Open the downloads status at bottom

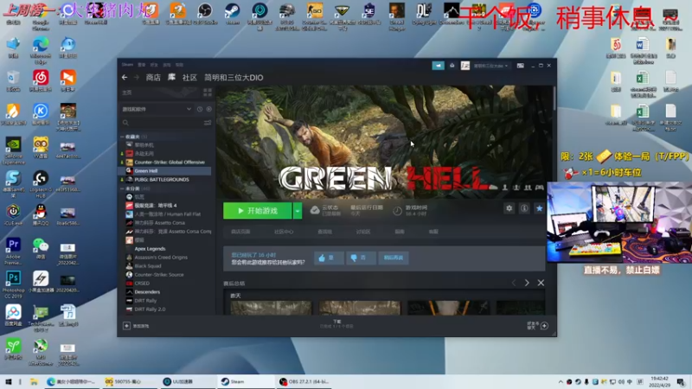tap(336, 324)
